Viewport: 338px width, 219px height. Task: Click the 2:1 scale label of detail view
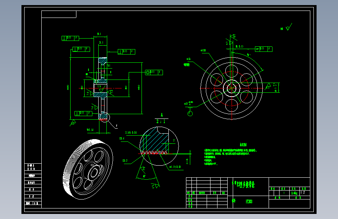pos(161,121)
